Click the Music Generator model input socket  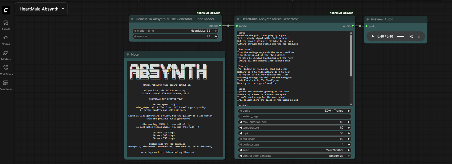click(237, 26)
